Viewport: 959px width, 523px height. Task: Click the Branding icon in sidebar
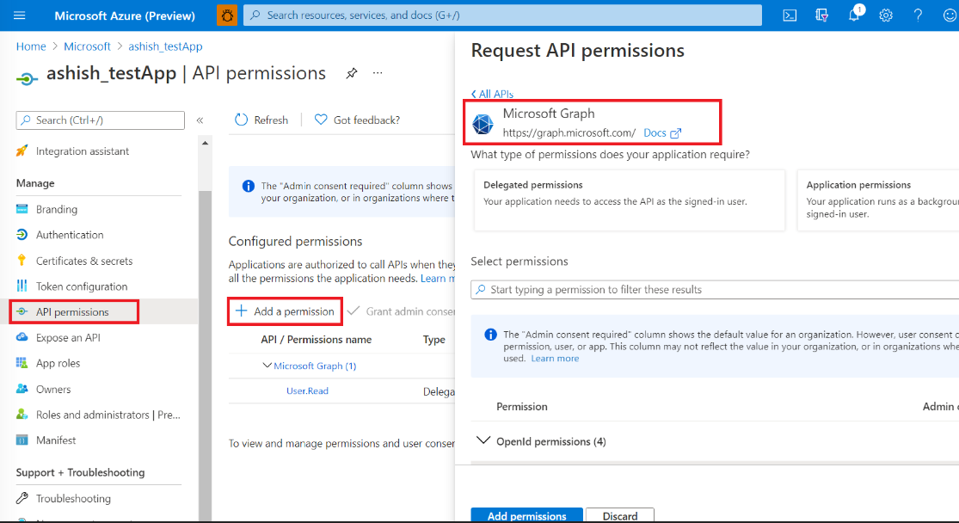[22, 209]
